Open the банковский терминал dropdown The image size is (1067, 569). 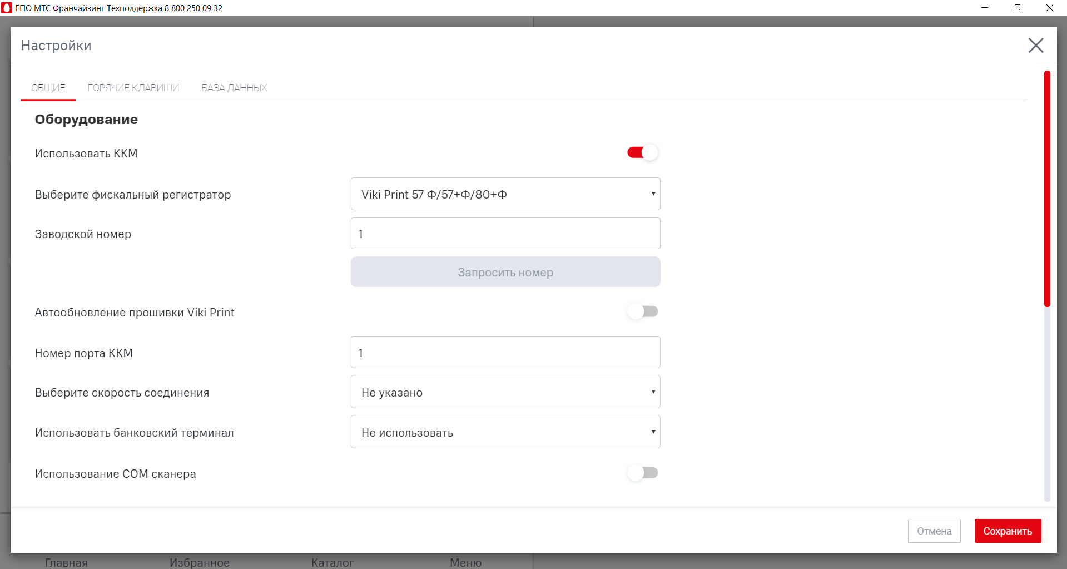(505, 432)
